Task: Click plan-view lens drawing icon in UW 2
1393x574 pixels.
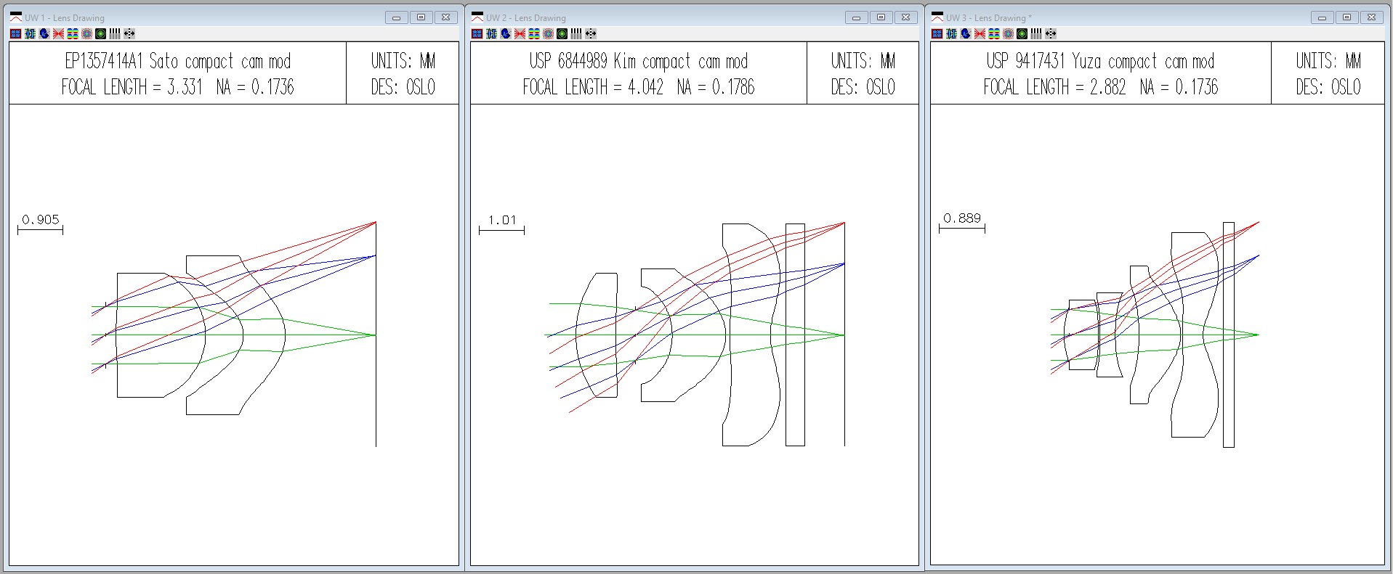Action: [491, 33]
